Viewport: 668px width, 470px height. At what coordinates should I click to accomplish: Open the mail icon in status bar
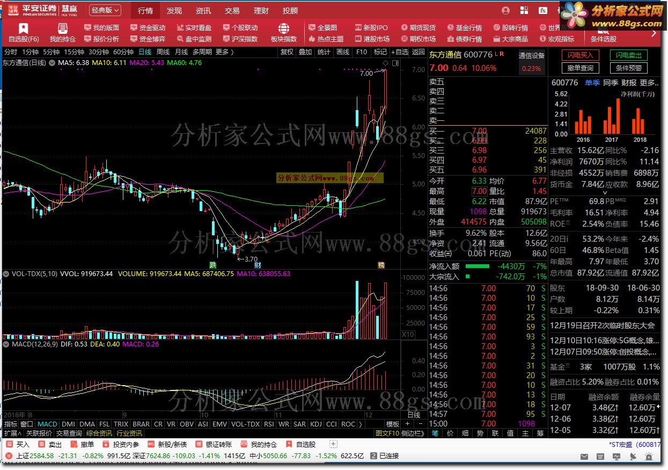[x=584, y=456]
